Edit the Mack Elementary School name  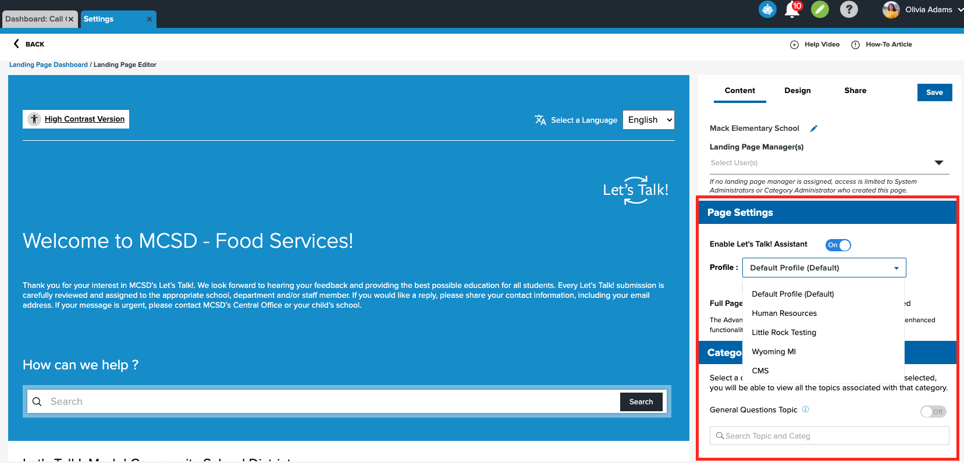point(814,129)
